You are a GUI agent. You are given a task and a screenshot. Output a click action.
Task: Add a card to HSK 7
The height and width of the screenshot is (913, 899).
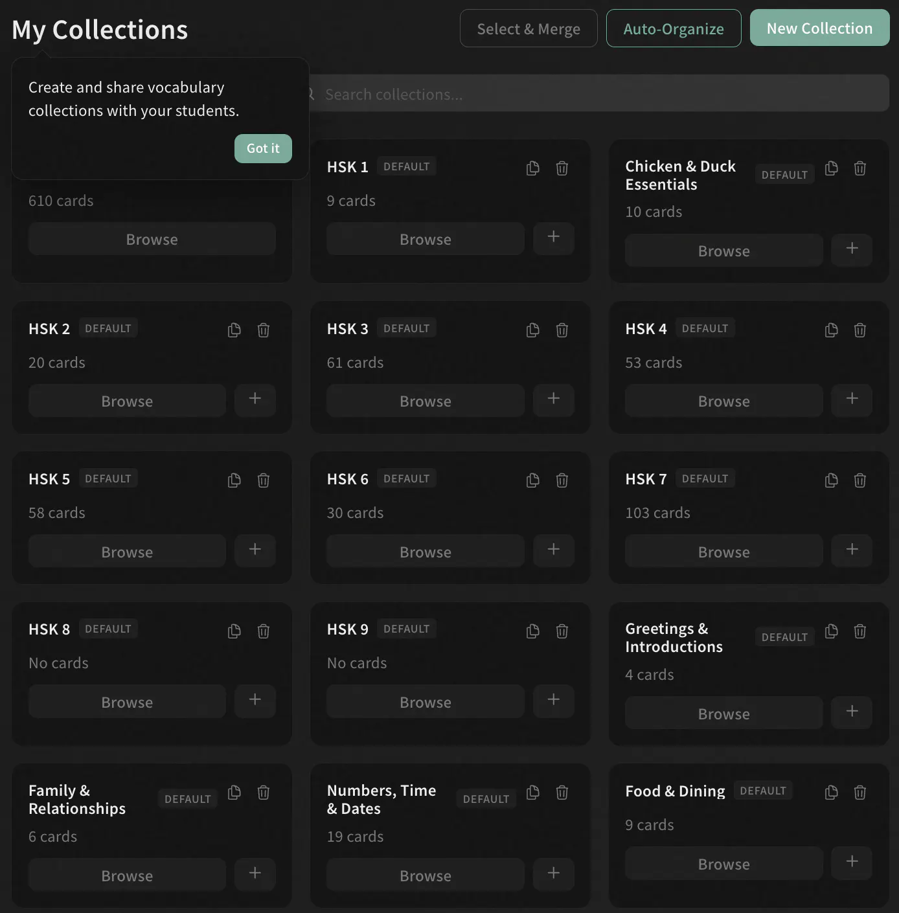click(x=852, y=550)
